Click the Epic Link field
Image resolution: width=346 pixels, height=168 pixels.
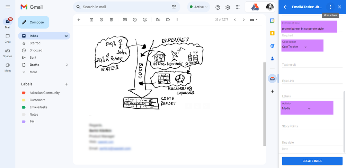click(x=312, y=81)
